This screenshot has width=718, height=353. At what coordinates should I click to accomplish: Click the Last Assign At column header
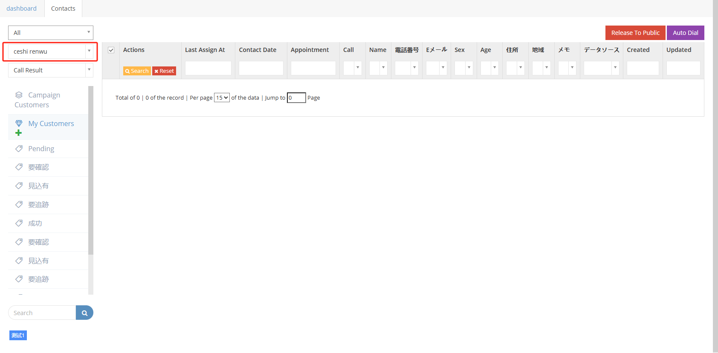click(205, 50)
